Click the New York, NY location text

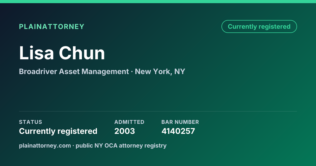pos(160,71)
